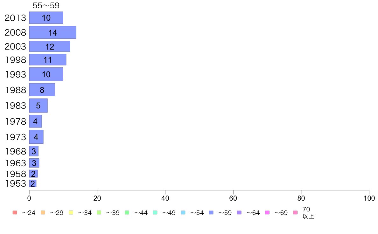This screenshot has height=234, width=378.
Task: Select the 1988 bar labeled 8
Action: coord(42,90)
